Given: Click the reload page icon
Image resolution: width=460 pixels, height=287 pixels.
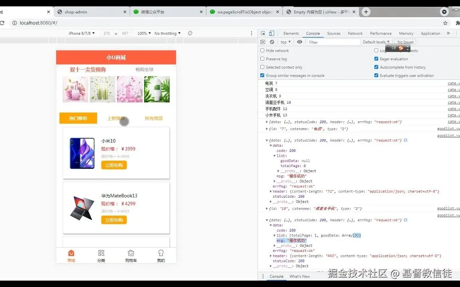Looking at the screenshot, I should tap(2, 23).
